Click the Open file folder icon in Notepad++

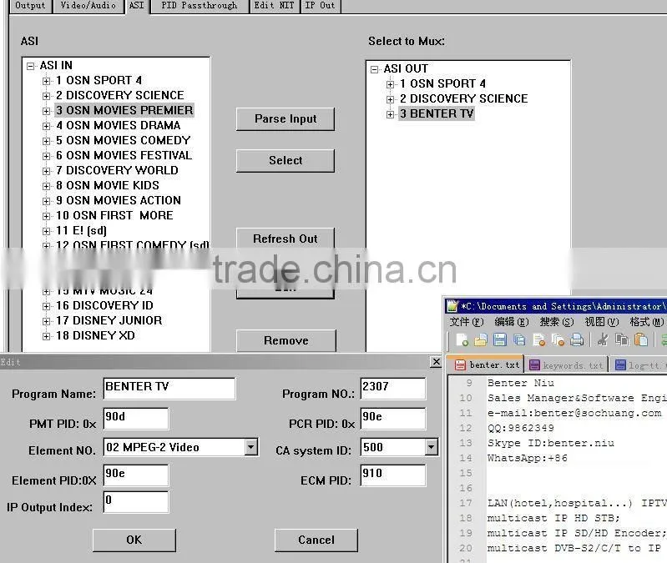pos(481,340)
